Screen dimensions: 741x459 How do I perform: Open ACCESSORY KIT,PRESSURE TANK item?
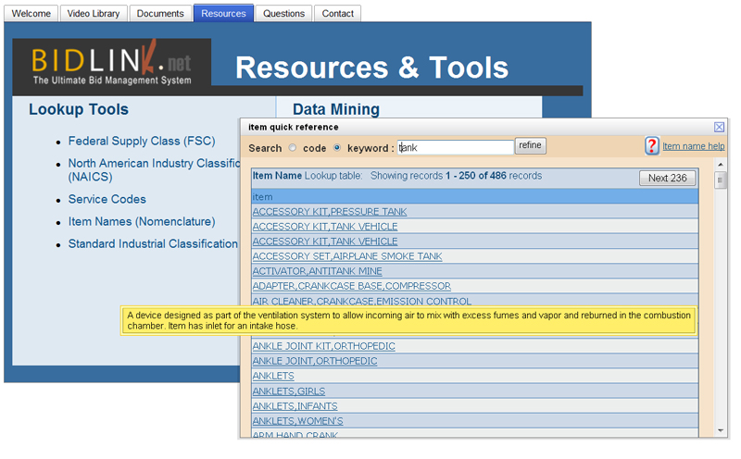pyautogui.click(x=330, y=212)
